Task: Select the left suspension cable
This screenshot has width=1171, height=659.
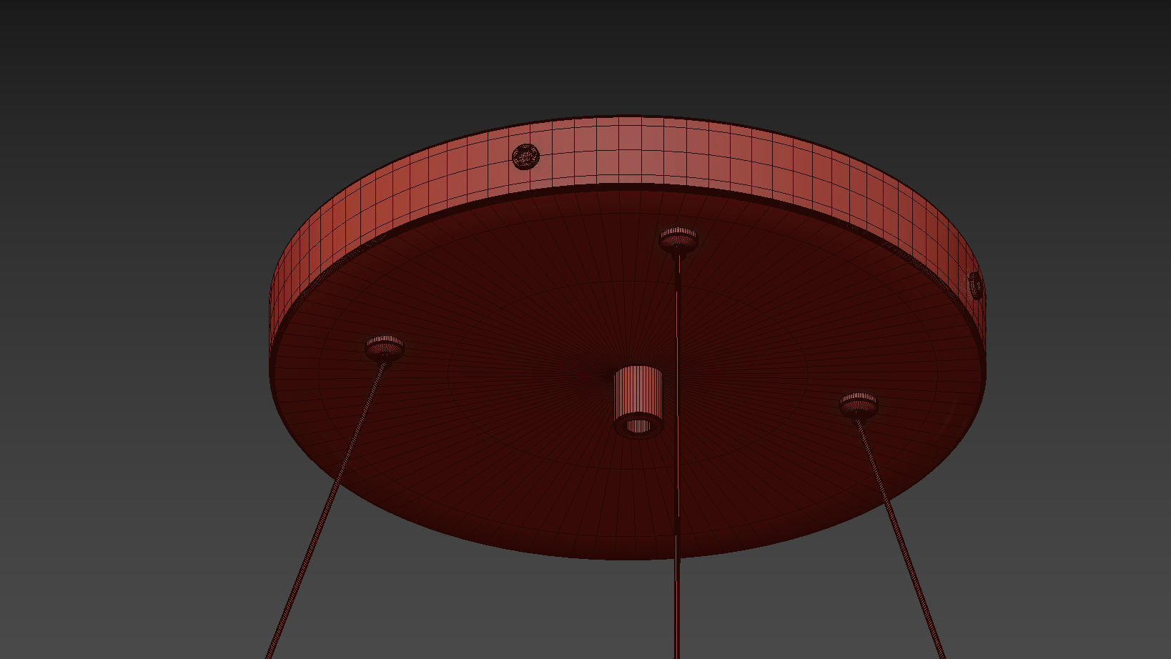Action: [x=327, y=507]
